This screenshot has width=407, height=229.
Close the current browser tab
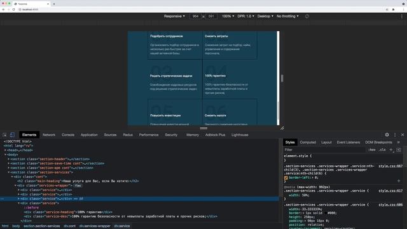pos(48,4)
